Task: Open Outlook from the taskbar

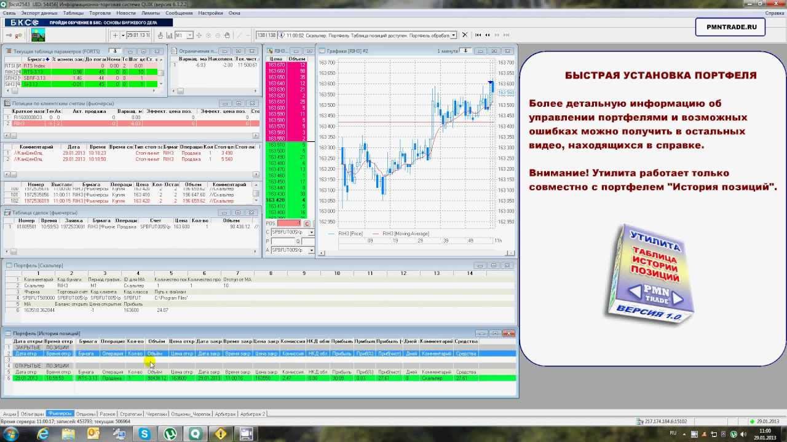Action: (93, 434)
